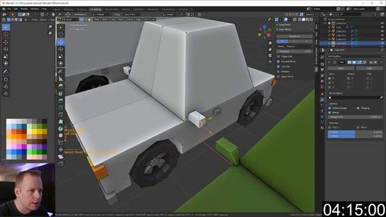Select the Rotate tool in 3D viewport toolbar

pyautogui.click(x=61, y=49)
